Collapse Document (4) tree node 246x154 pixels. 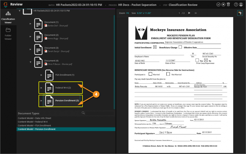tap(30, 62)
